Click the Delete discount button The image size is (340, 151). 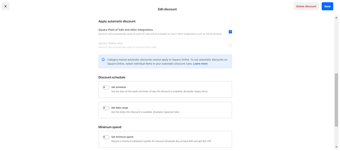pos(306,6)
